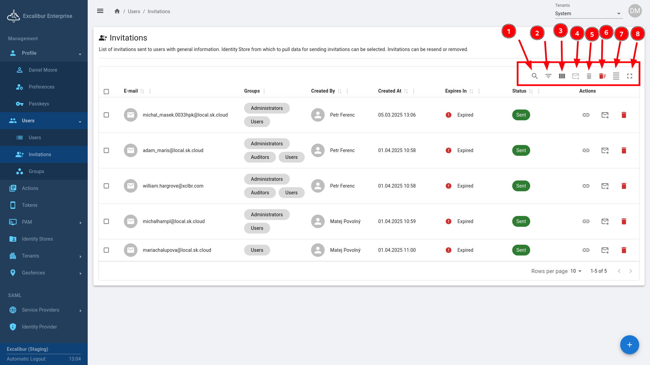
Task: Open the Tenants System dropdown
Action: (588, 14)
